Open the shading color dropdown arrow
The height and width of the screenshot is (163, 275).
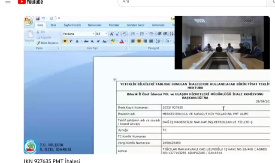(x=171, y=41)
